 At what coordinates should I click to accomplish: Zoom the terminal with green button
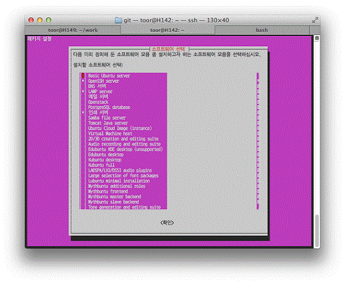tap(49, 20)
